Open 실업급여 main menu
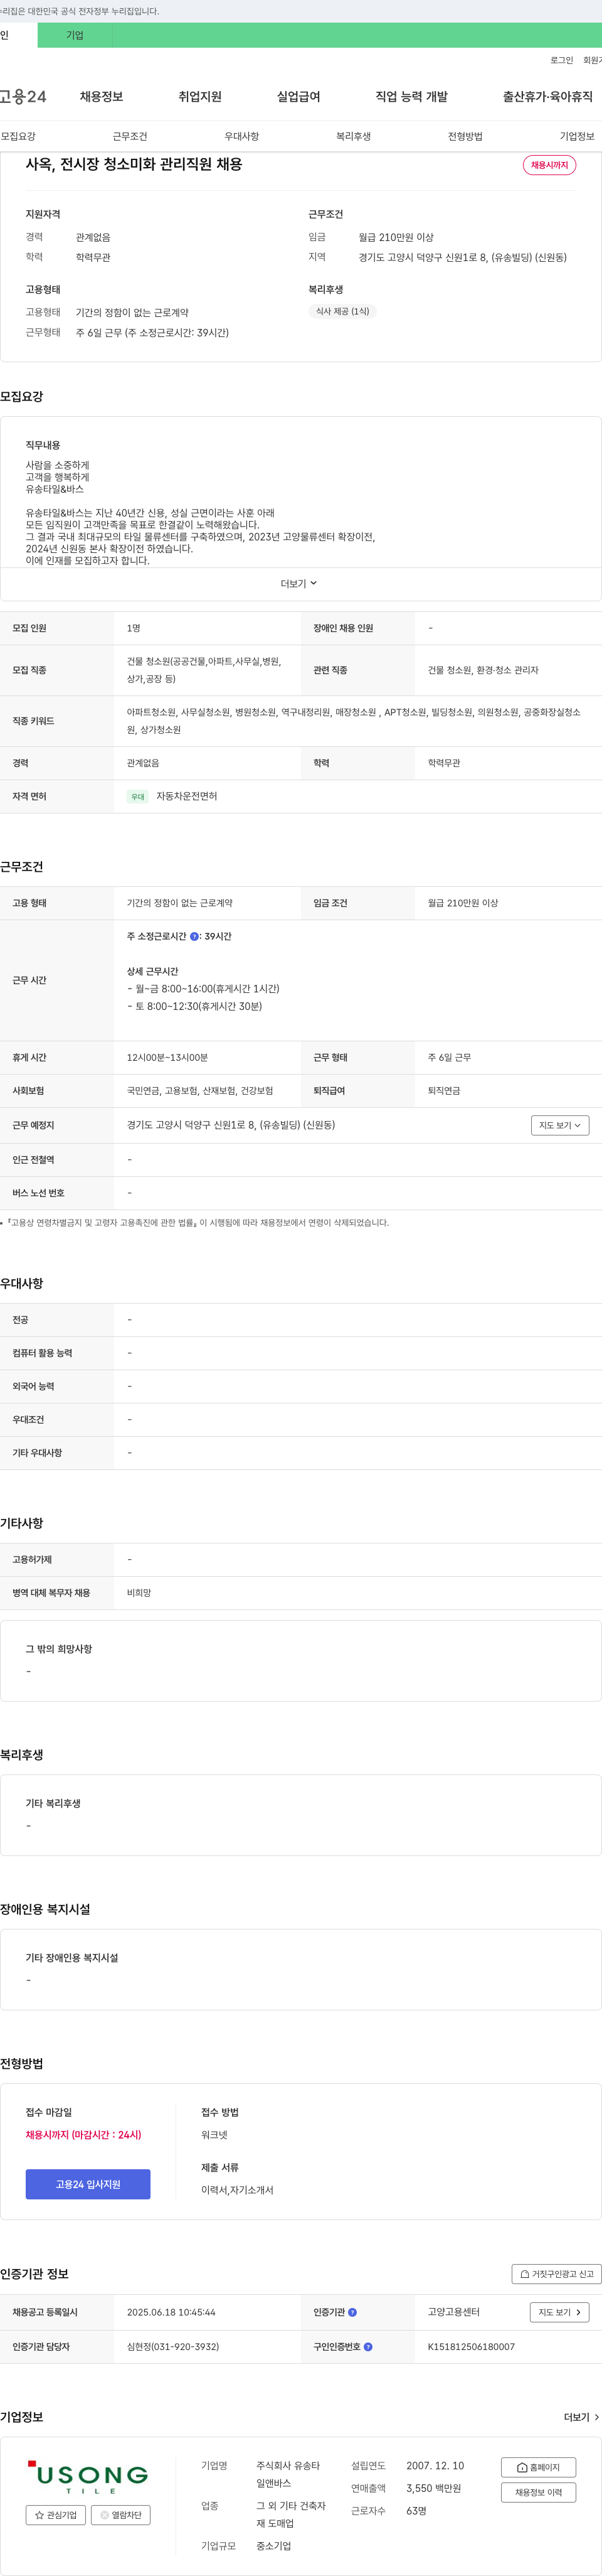 [298, 97]
